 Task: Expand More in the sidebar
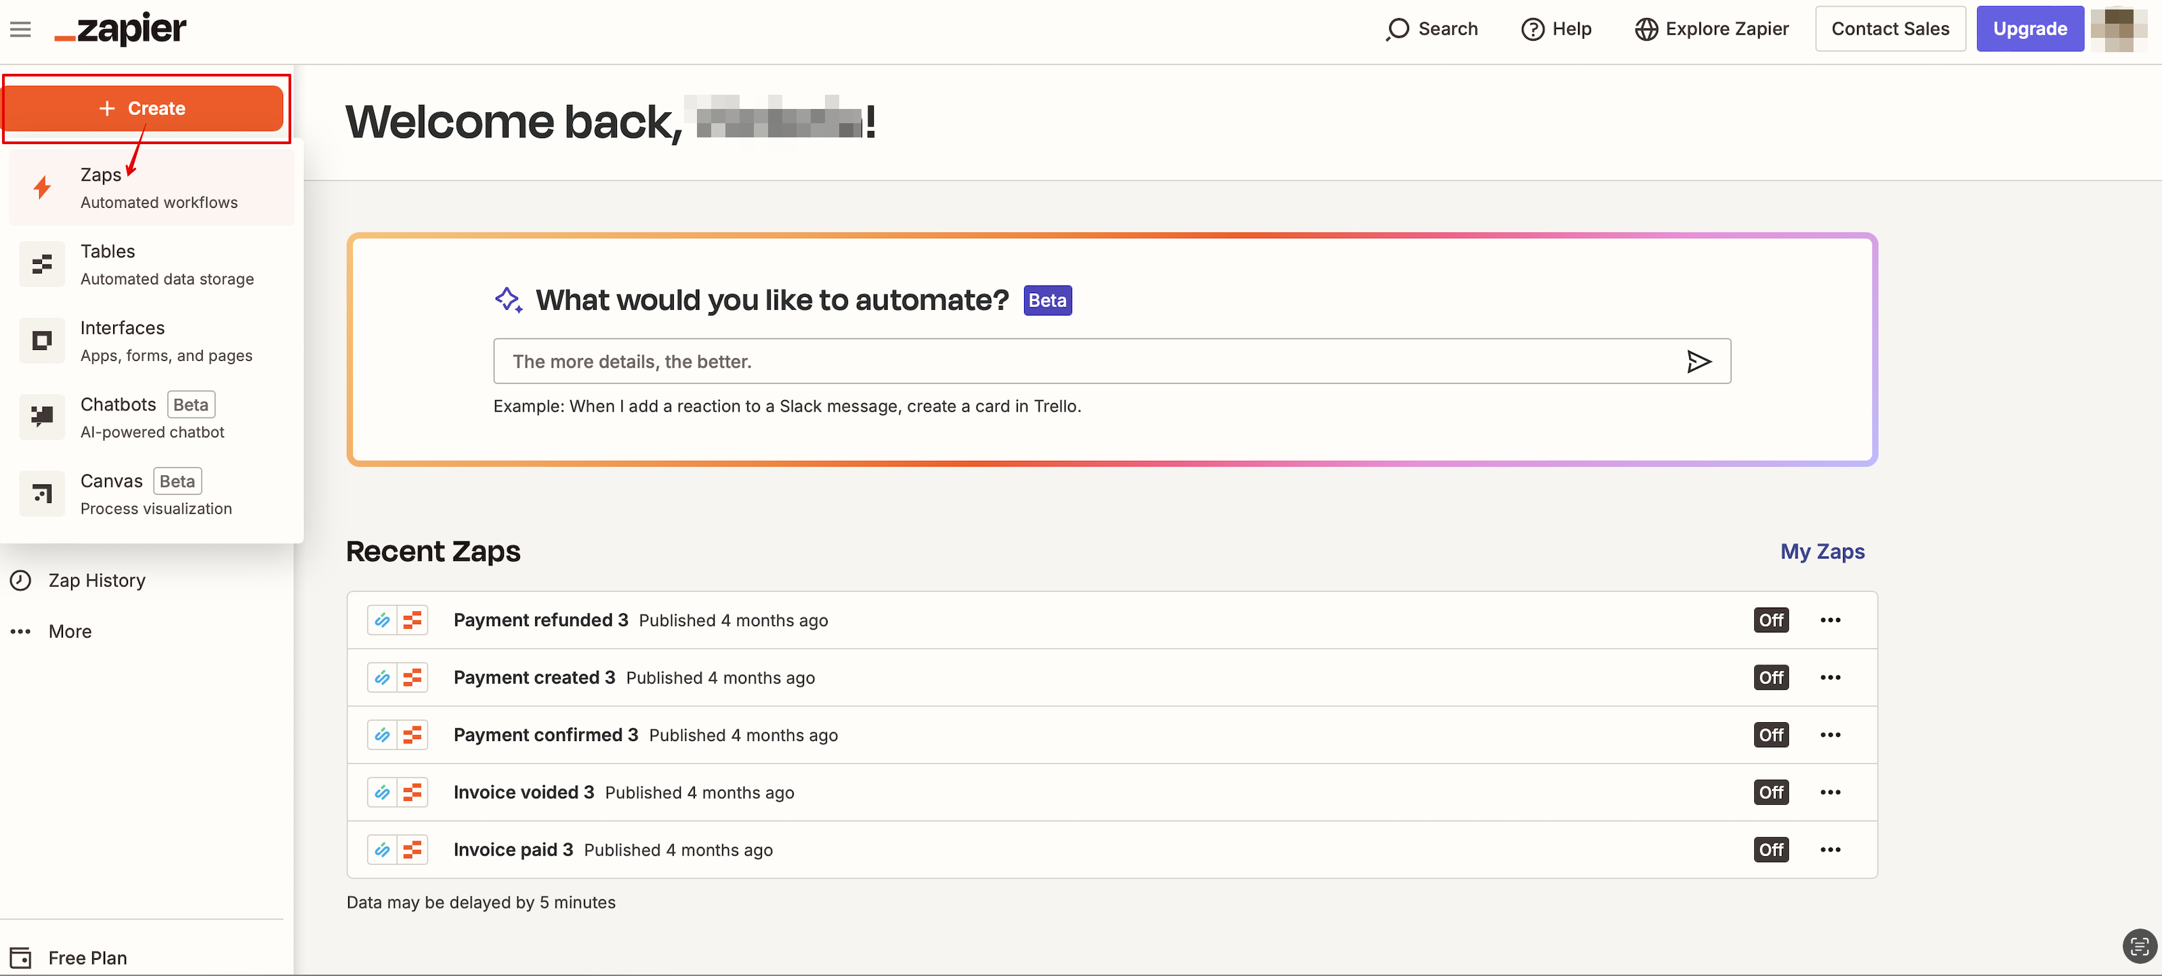coord(70,631)
